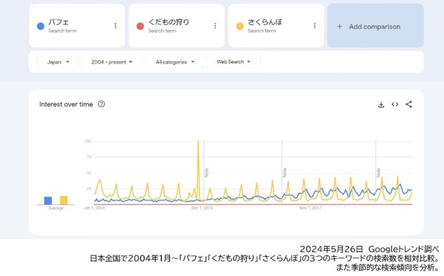This screenshot has width=444, height=276.
Task: Click the Add comparison button
Action: click(x=376, y=26)
